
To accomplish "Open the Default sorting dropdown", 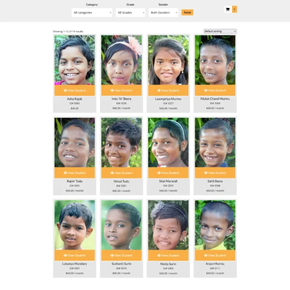I will [220, 31].
